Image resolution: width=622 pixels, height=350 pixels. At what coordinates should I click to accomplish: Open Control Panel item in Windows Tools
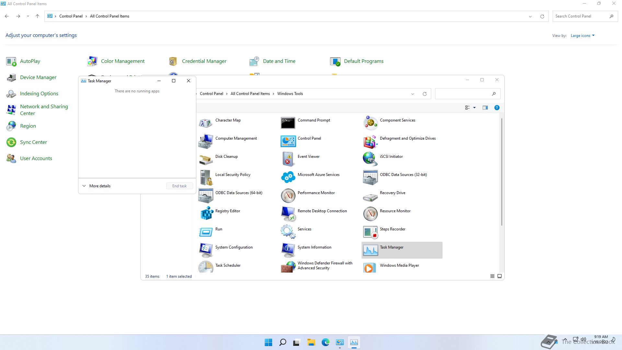pos(288,141)
